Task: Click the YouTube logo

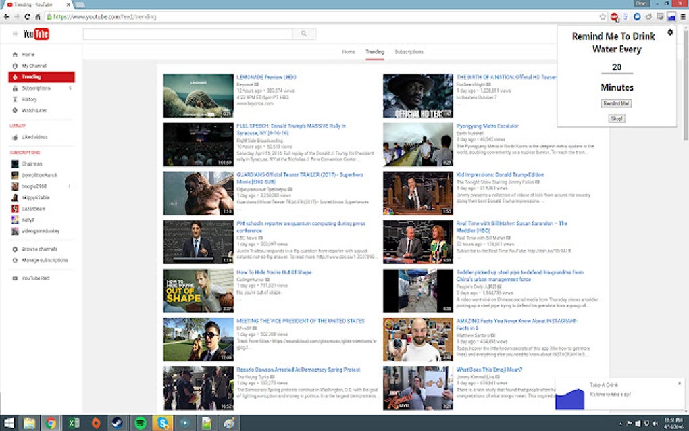Action: 36,34
